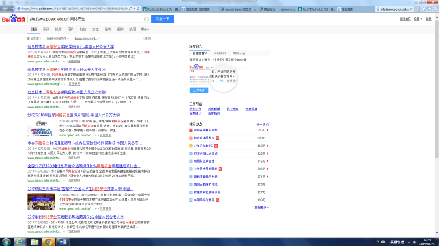Click address bar search magnifier icon
Image resolution: width=439 pixels, height=247 pixels.
coord(130,9)
